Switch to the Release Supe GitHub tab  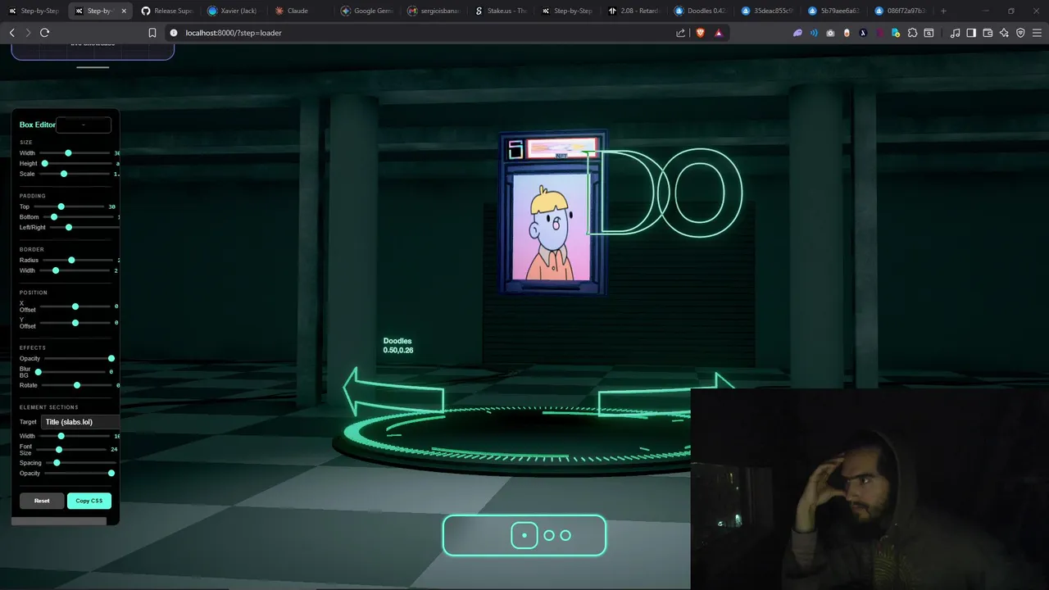(x=166, y=11)
